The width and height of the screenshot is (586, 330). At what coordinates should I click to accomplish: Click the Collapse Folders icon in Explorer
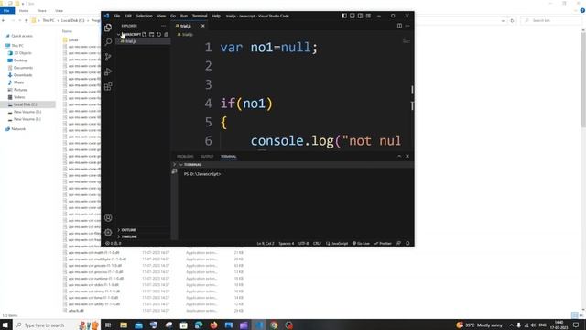click(x=167, y=35)
